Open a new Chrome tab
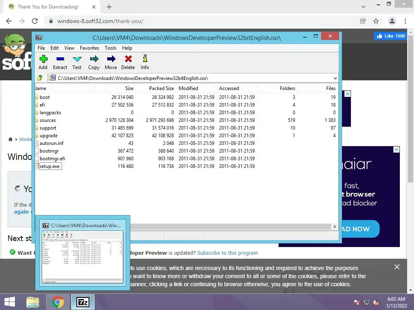 [109, 7]
